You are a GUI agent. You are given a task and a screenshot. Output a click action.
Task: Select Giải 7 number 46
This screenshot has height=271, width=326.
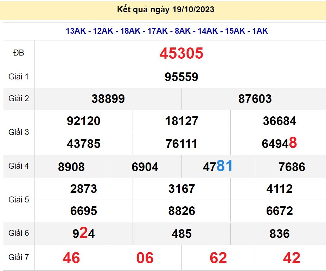click(x=71, y=258)
